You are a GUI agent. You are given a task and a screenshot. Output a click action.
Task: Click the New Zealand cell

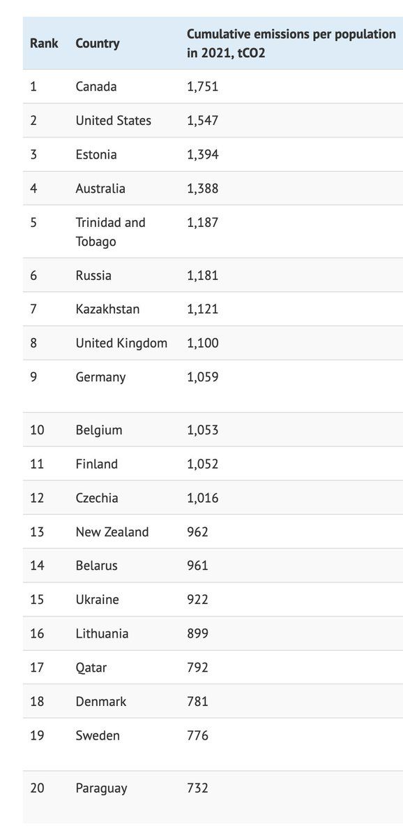(x=112, y=532)
